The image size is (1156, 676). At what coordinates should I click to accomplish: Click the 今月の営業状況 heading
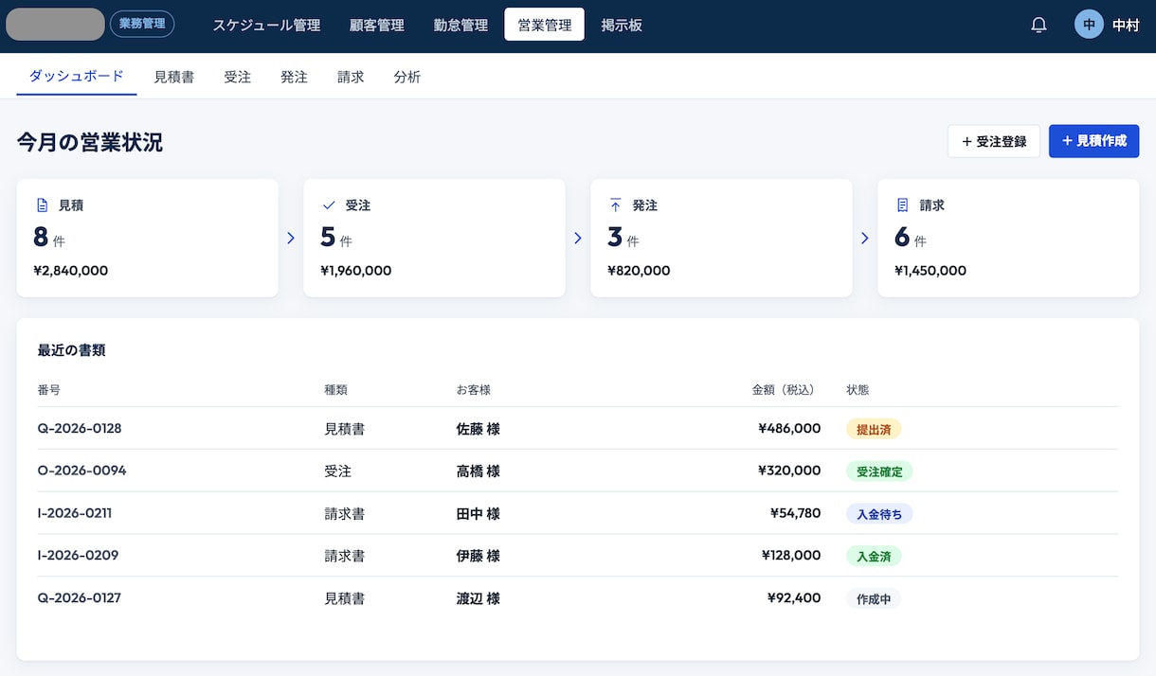click(x=90, y=142)
